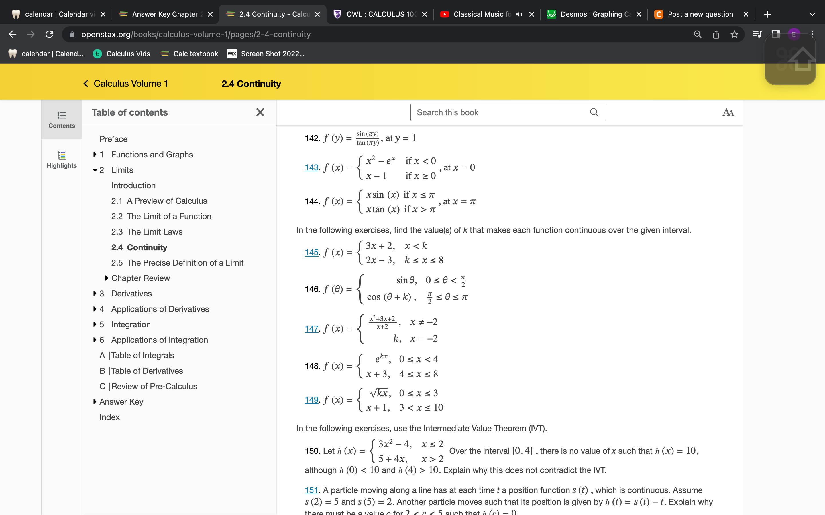Mute audio on the Classical Music tab
The width and height of the screenshot is (825, 515).
[519, 14]
